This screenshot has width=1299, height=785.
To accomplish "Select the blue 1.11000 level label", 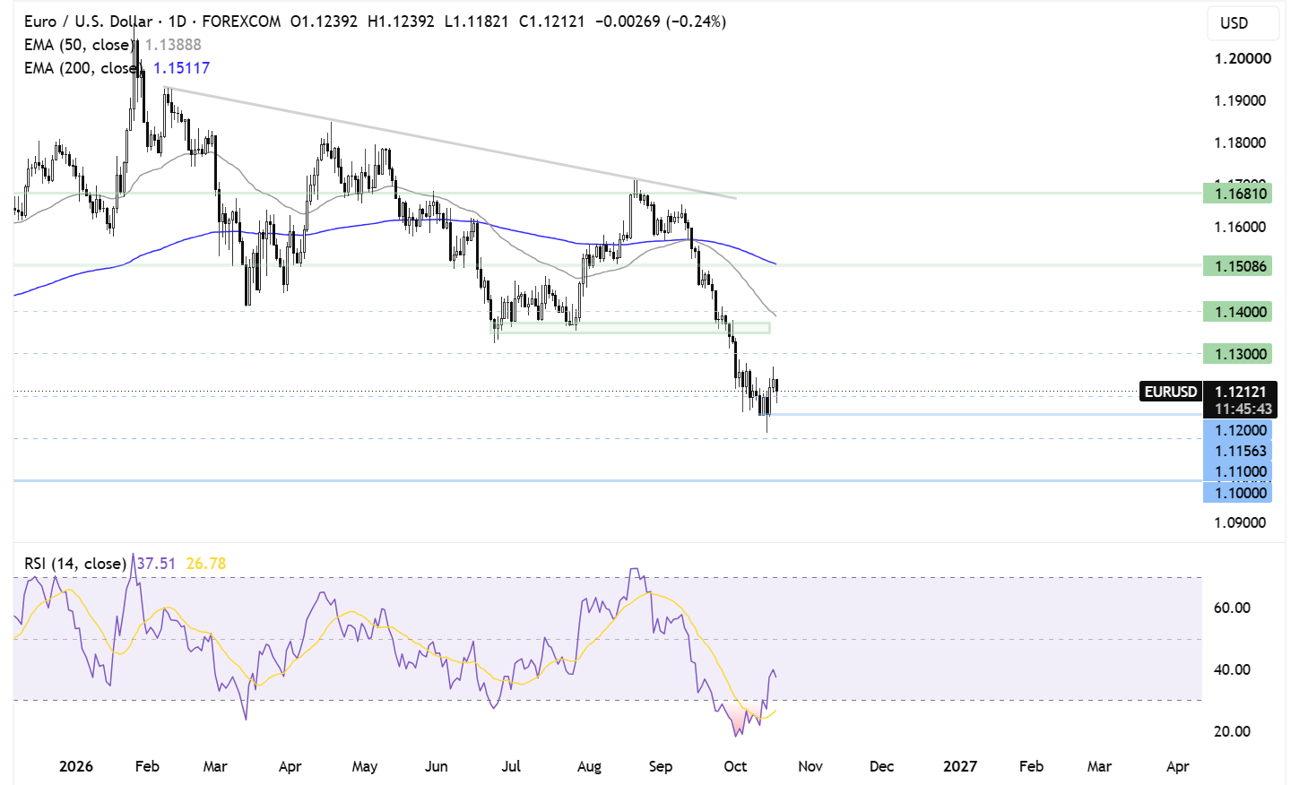I will 1238,471.
